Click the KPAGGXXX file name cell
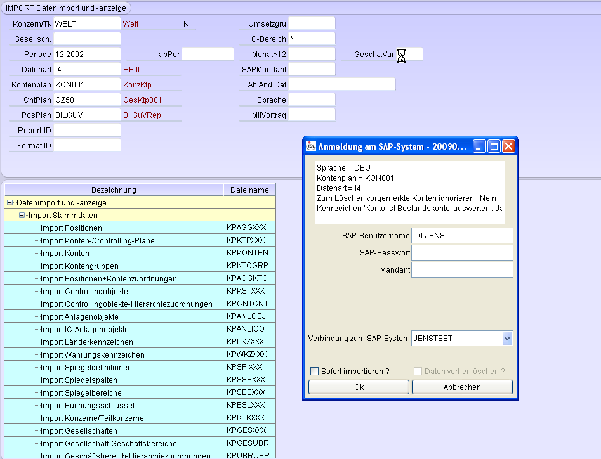This screenshot has height=459, width=601. pos(249,228)
